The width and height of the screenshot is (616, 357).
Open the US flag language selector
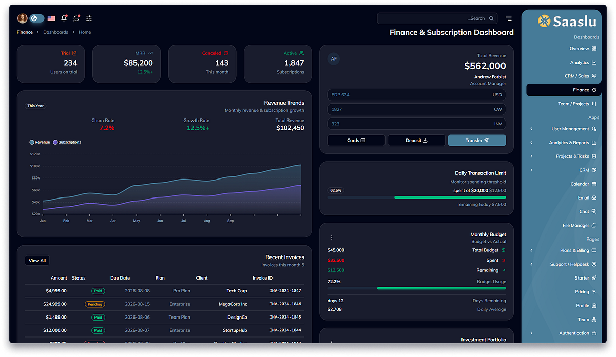(x=51, y=18)
